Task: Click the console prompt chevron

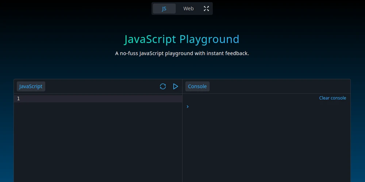Action: pos(188,107)
